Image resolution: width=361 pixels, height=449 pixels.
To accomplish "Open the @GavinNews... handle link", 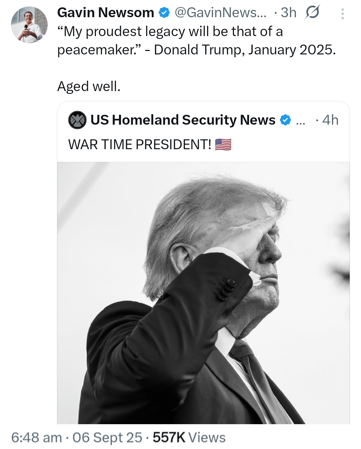I will click(x=220, y=13).
